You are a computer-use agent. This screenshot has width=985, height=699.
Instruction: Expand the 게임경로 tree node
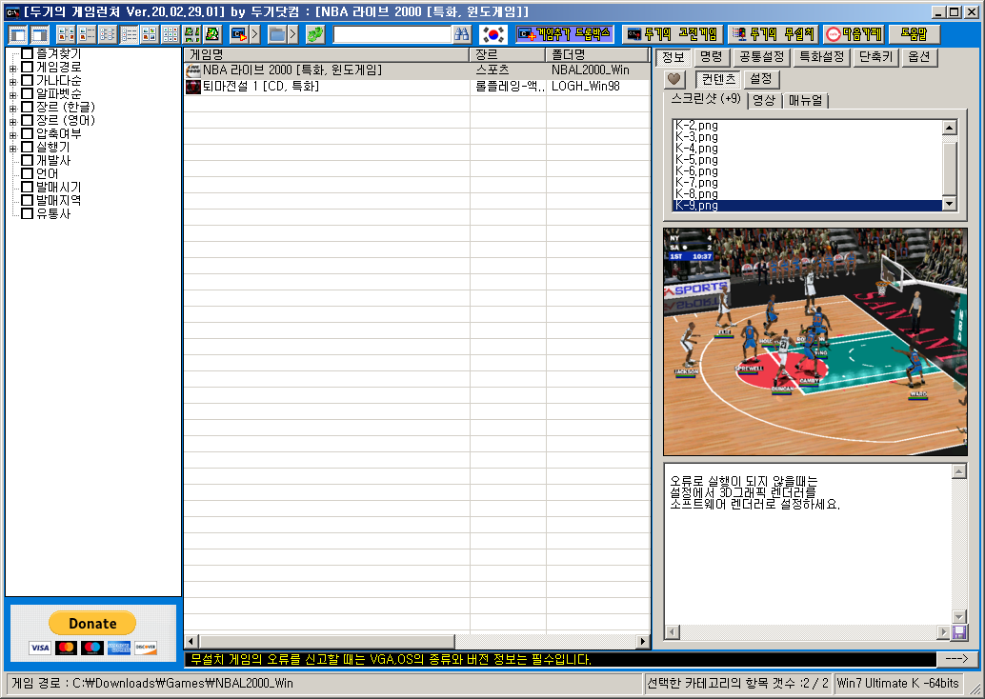(x=12, y=69)
